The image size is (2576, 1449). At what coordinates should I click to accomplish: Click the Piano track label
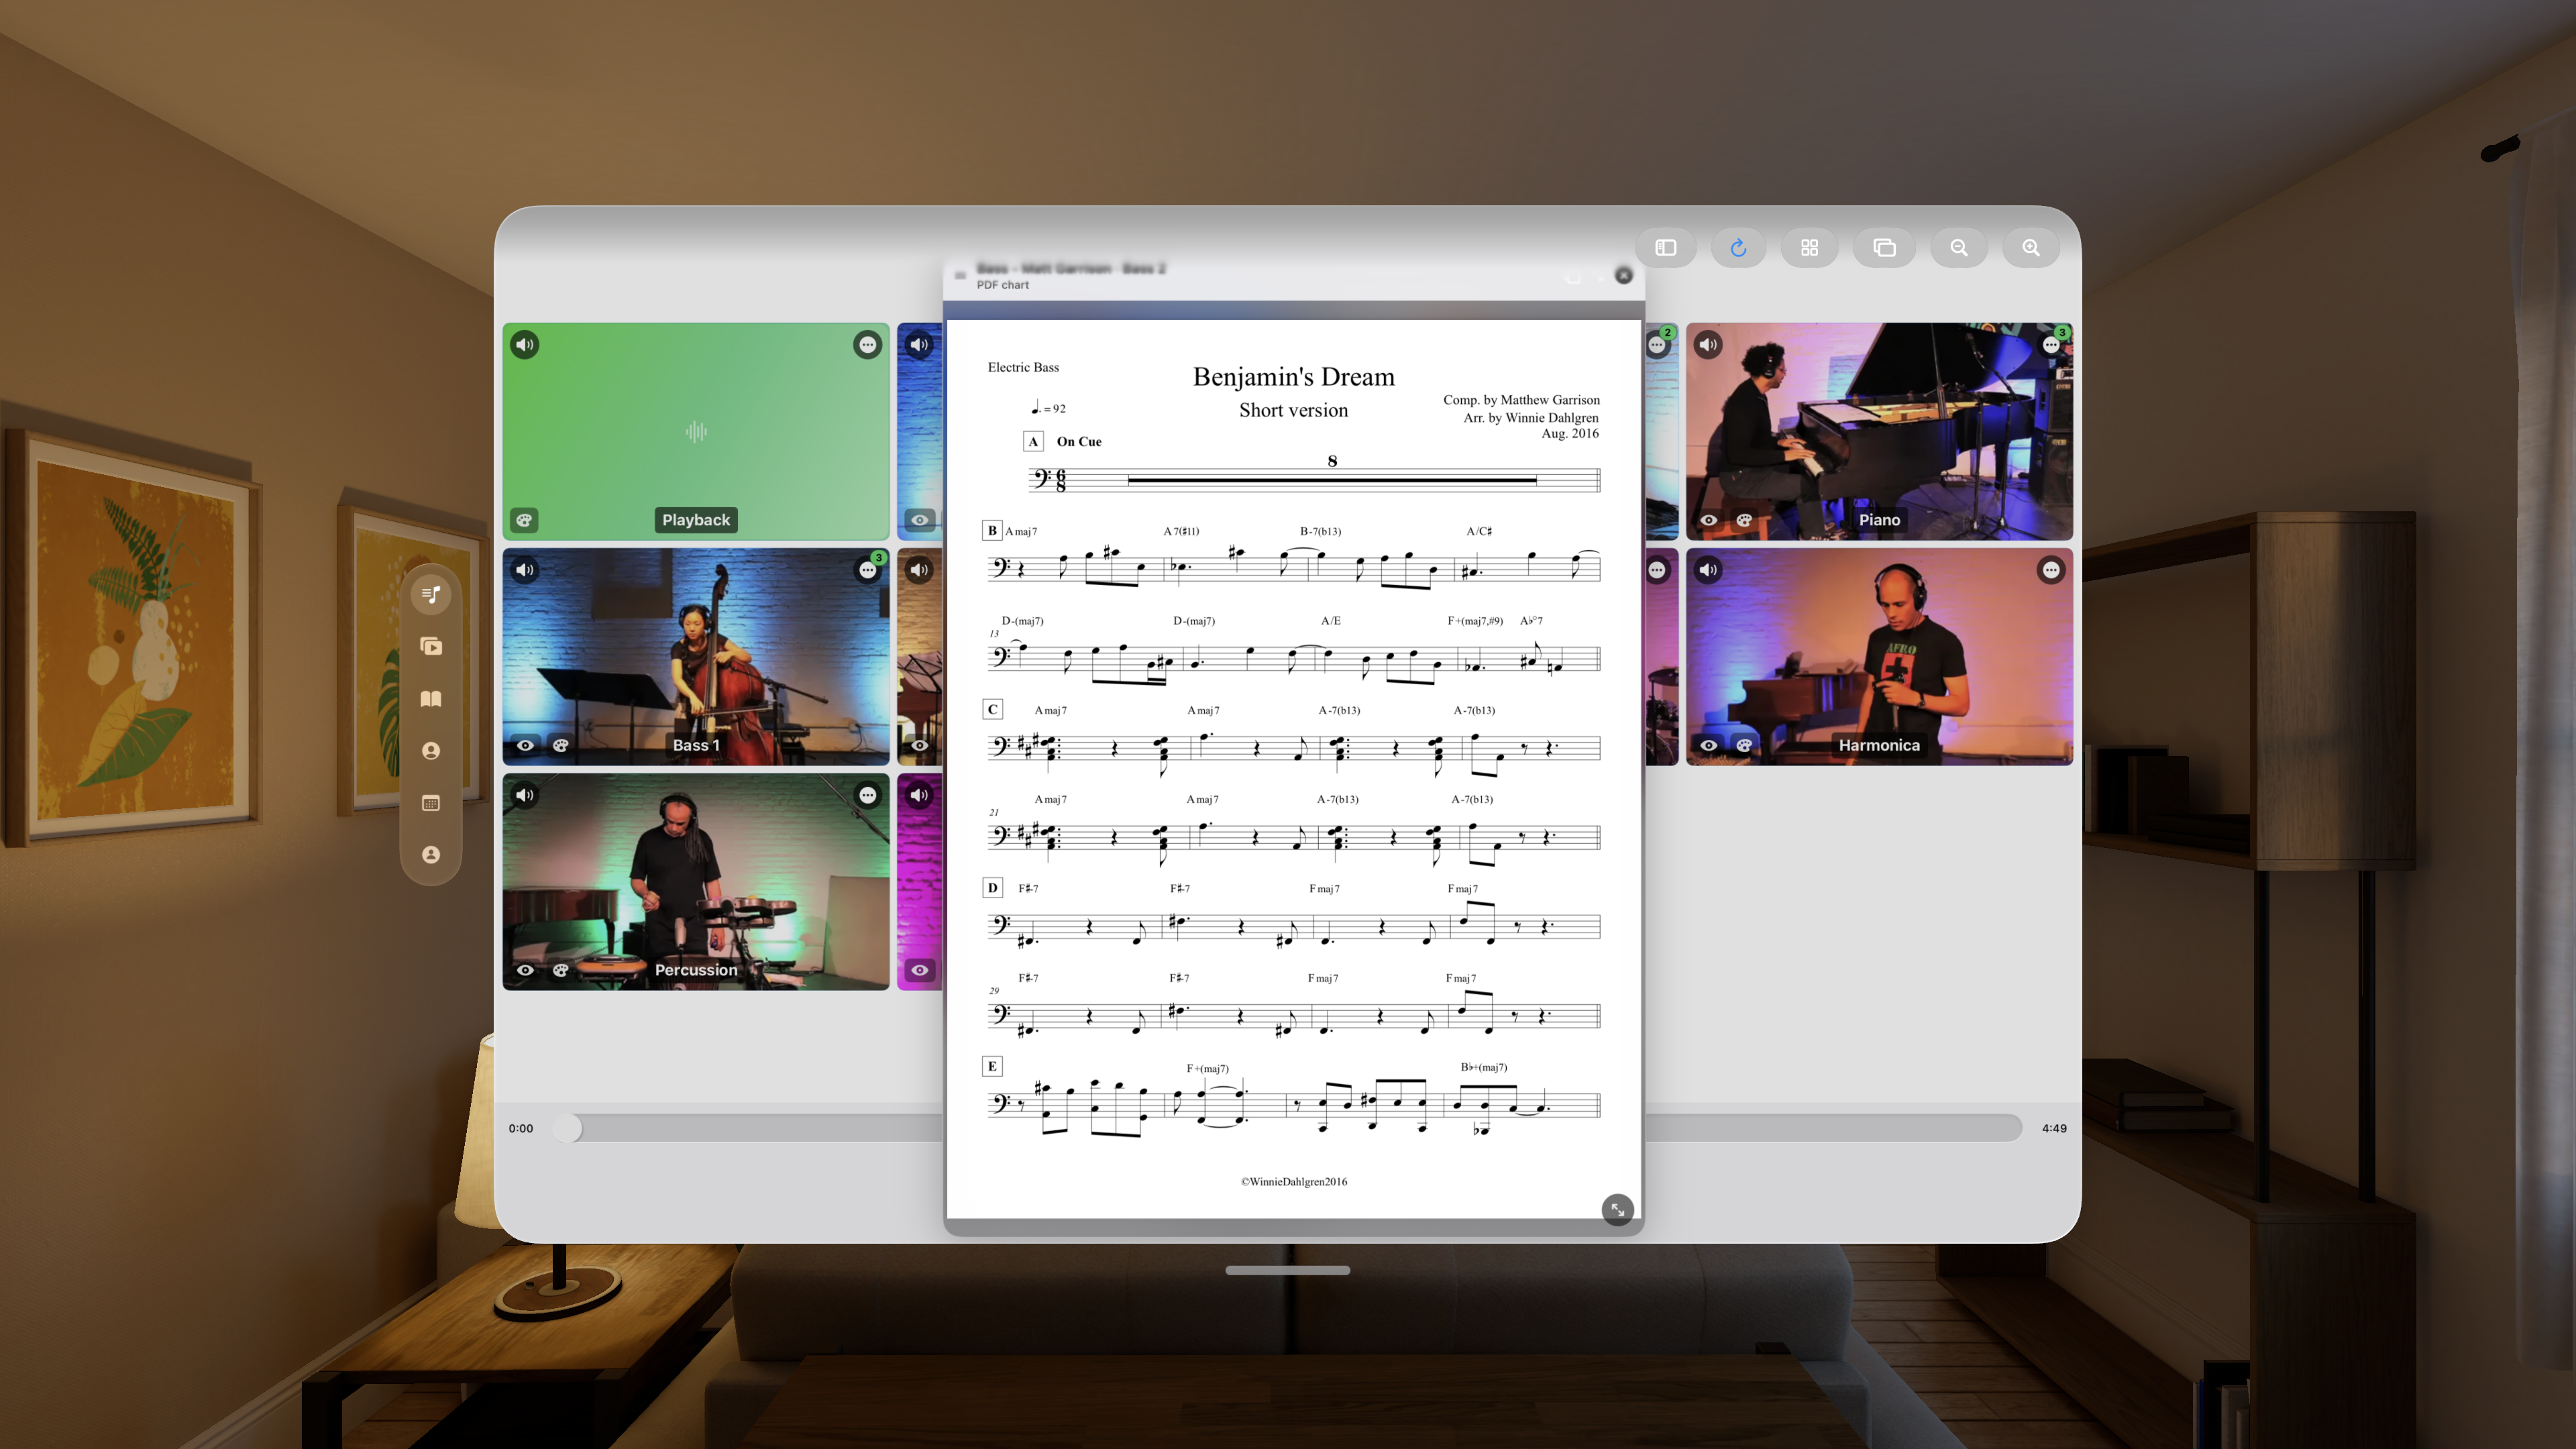point(1879,520)
